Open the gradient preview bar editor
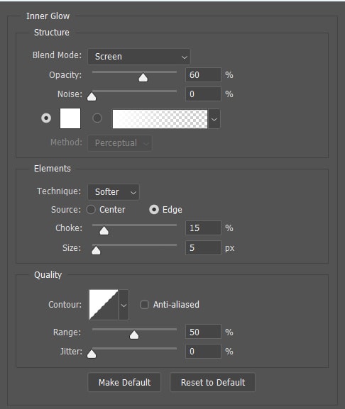This screenshot has height=409, width=345. coord(160,119)
